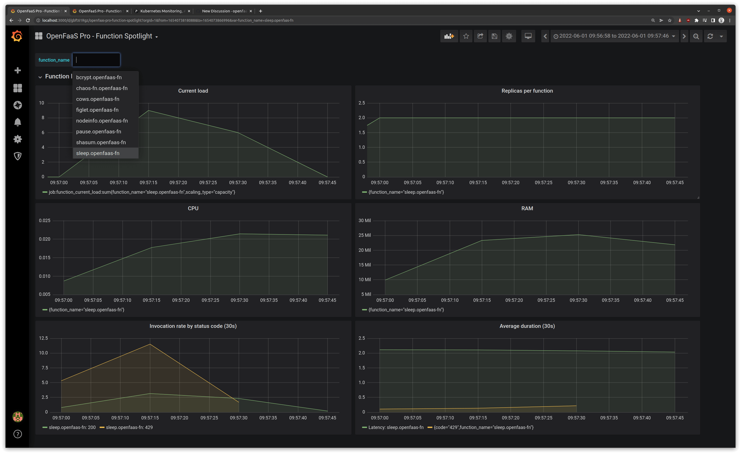Collapse the Function row section
The height and width of the screenshot is (454, 741).
40,77
